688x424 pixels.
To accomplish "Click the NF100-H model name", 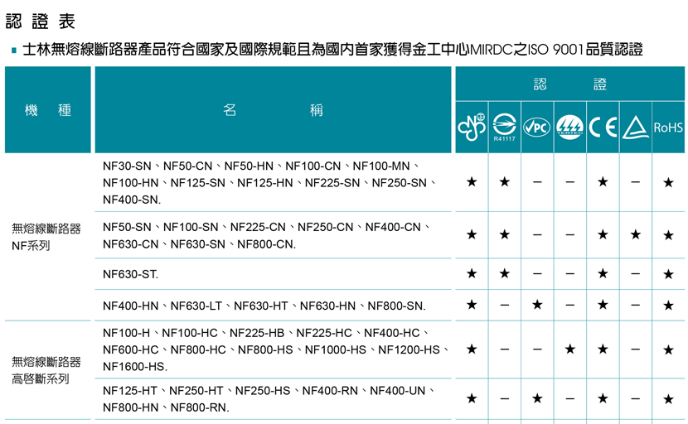I will pos(126,333).
